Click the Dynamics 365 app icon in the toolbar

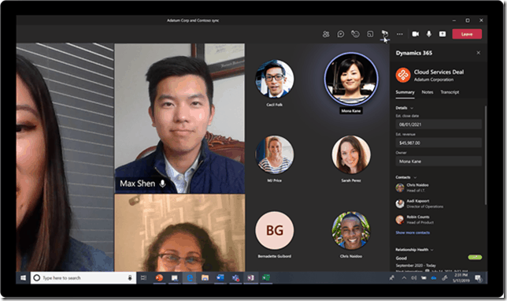pos(384,34)
